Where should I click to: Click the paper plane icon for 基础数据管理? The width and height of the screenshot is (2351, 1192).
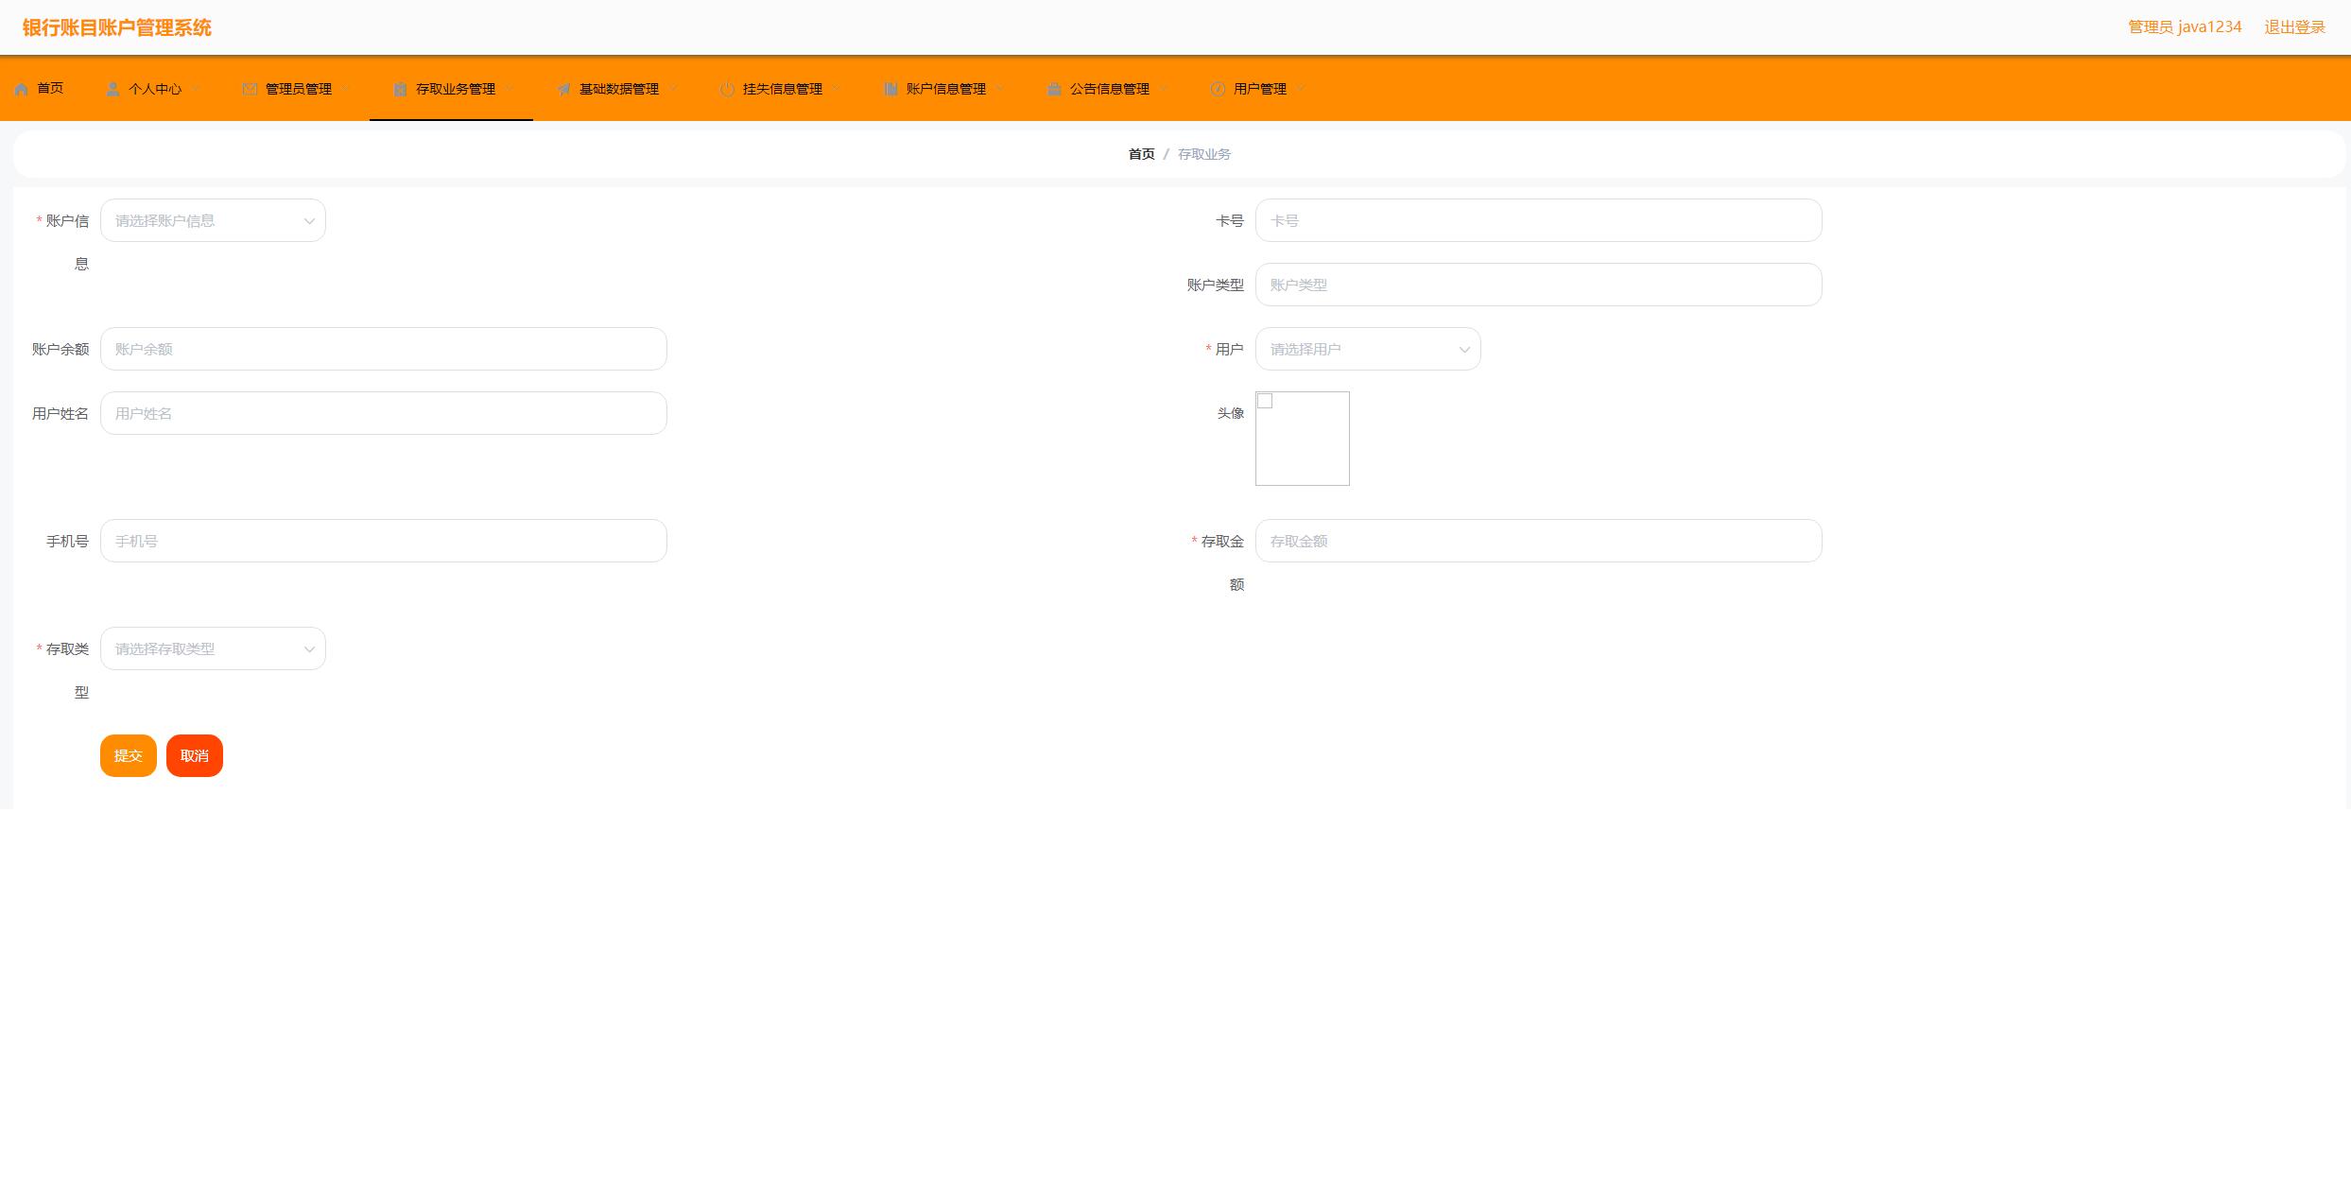[563, 89]
